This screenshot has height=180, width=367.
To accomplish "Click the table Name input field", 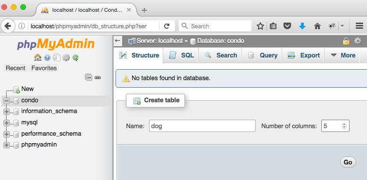I will click(x=202, y=126).
